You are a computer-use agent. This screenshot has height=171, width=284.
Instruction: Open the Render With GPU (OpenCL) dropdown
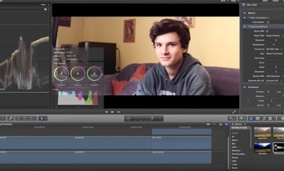tap(274, 76)
